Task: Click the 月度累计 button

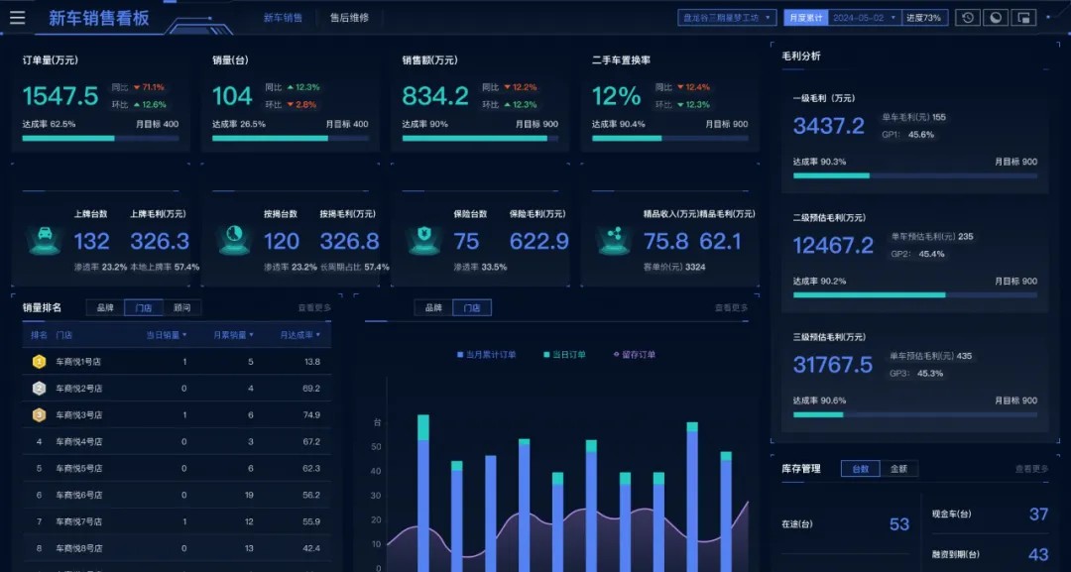Action: tap(806, 18)
